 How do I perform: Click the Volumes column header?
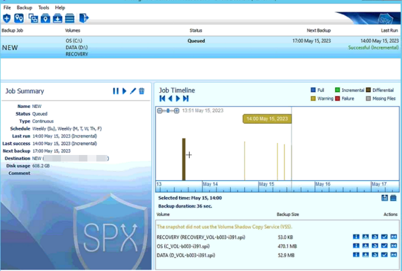click(x=72, y=30)
